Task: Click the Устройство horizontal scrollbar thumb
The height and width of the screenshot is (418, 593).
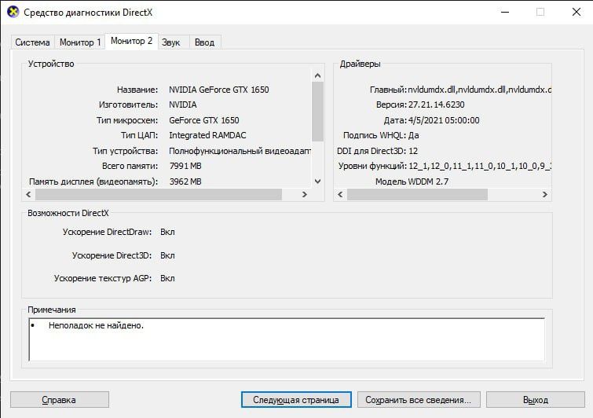Action: click(x=159, y=194)
